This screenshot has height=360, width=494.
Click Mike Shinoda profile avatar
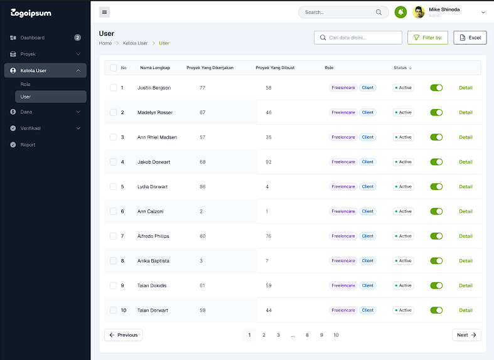click(419, 13)
